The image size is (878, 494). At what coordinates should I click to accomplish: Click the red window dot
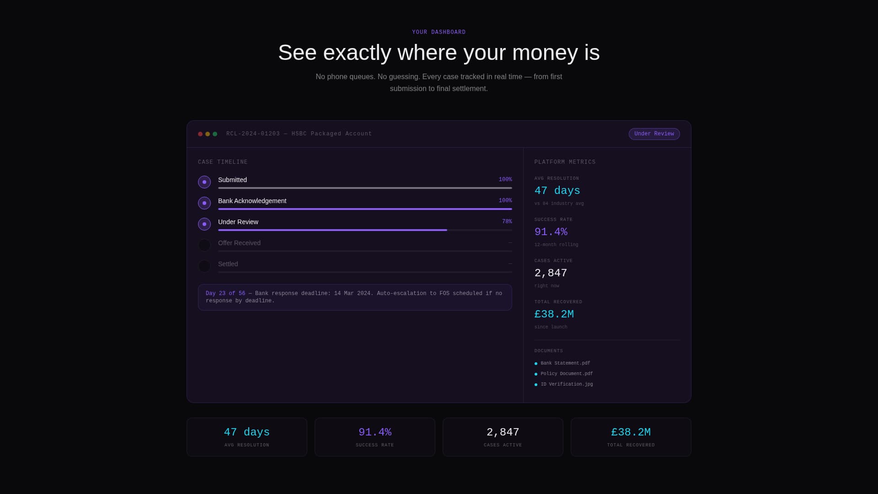pyautogui.click(x=200, y=134)
